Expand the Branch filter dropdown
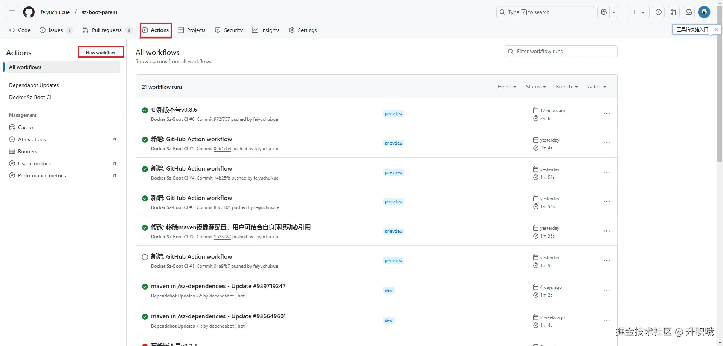723x346 pixels. 567,87
